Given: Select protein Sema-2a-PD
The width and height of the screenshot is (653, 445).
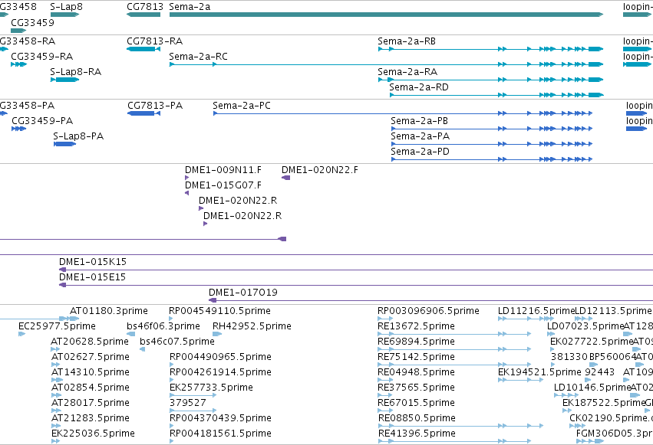Looking at the screenshot, I should click(491, 159).
